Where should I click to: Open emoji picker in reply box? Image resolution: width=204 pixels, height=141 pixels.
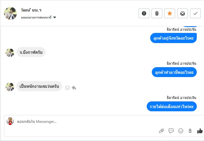(181, 131)
